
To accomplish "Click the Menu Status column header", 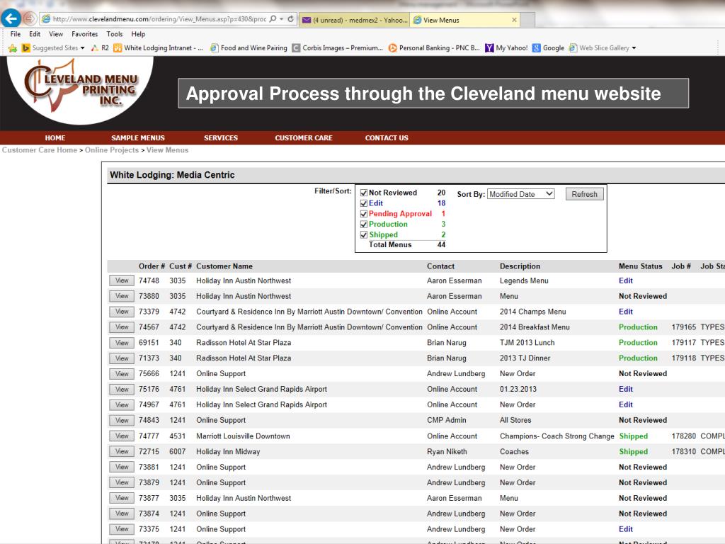I will [x=640, y=266].
